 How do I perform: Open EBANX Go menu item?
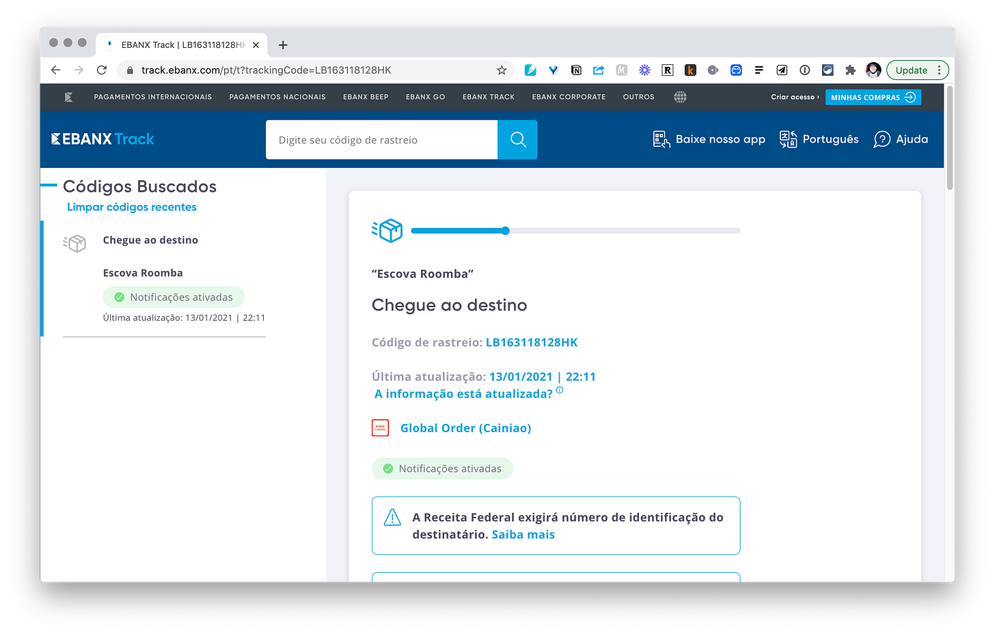(425, 97)
